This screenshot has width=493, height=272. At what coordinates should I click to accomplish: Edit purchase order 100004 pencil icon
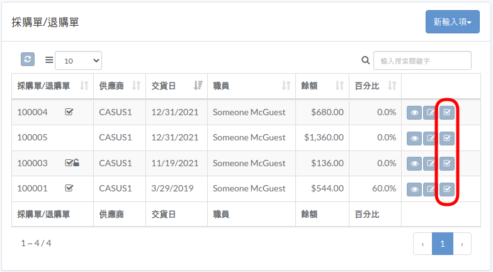[430, 113]
